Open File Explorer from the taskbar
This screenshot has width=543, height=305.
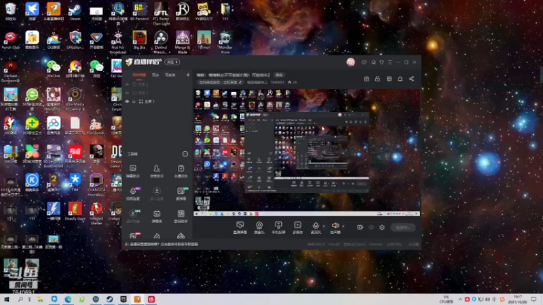click(40, 299)
